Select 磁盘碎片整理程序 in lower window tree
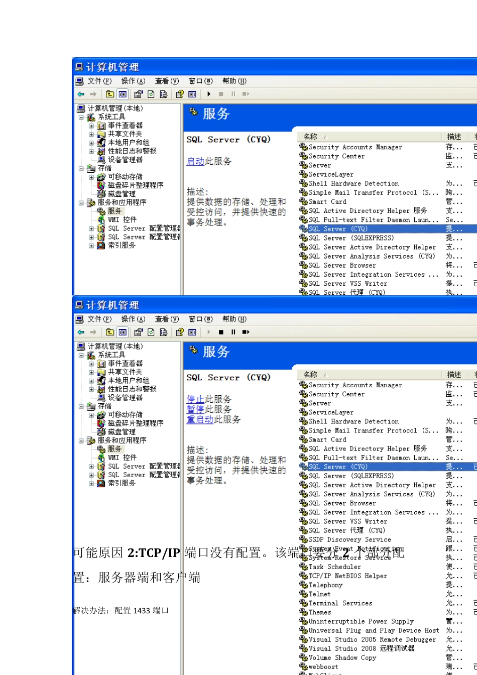This screenshot has height=675, width=477. [136, 423]
